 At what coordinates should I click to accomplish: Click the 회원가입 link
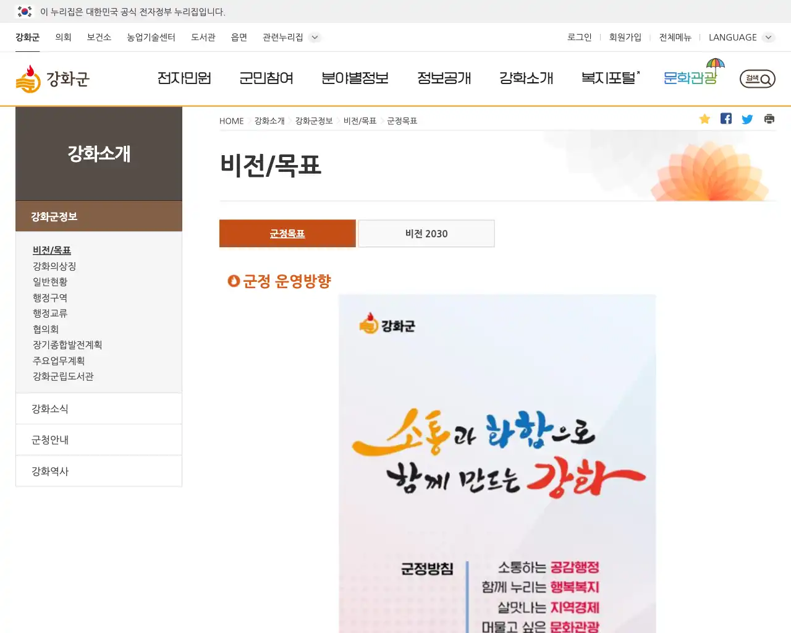pyautogui.click(x=625, y=37)
